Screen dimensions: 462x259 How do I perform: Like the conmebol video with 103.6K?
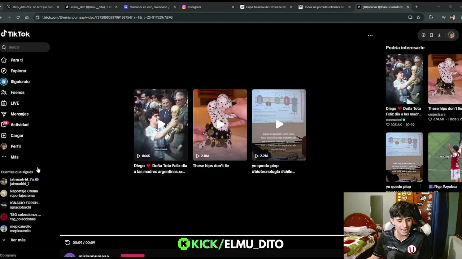pos(388,125)
